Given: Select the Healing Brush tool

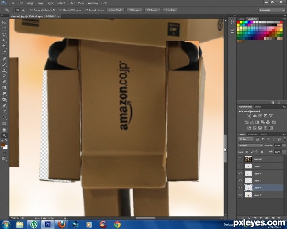Looking at the screenshot, I should [x=4, y=58].
